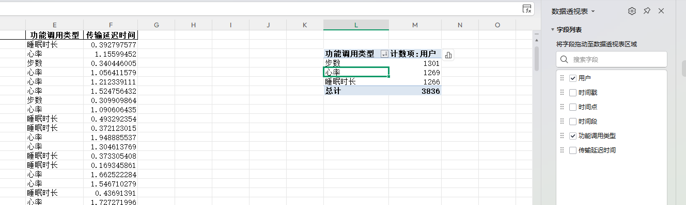Select pivot 总计 label cell
This screenshot has width=686, height=205.
coord(356,91)
